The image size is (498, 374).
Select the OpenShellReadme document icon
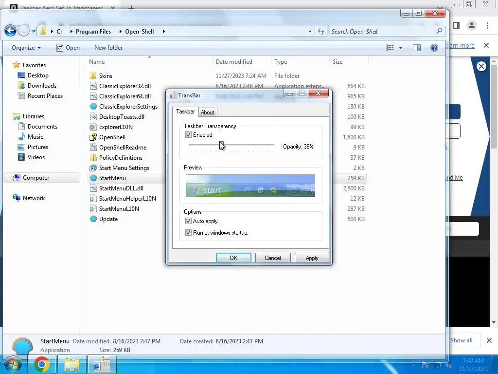(x=93, y=147)
